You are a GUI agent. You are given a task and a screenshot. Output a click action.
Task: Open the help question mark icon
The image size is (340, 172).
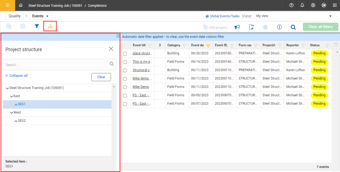pos(291,5)
